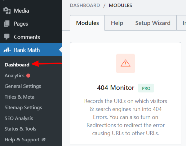The image size is (186, 146).
Task: Open Sitemap Settings submenu item
Action: pos(23,108)
